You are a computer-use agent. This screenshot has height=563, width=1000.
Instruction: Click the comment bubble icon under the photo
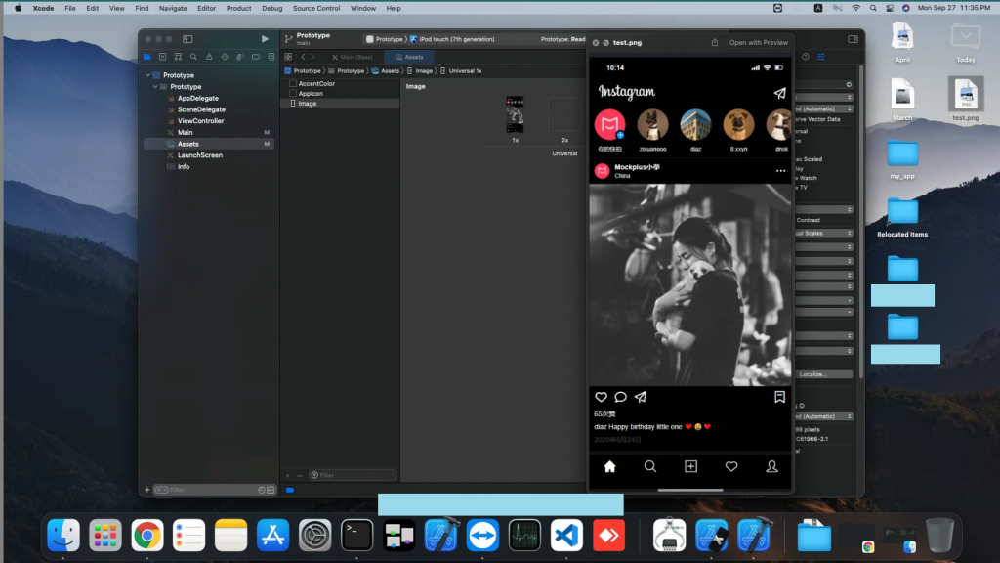click(620, 397)
